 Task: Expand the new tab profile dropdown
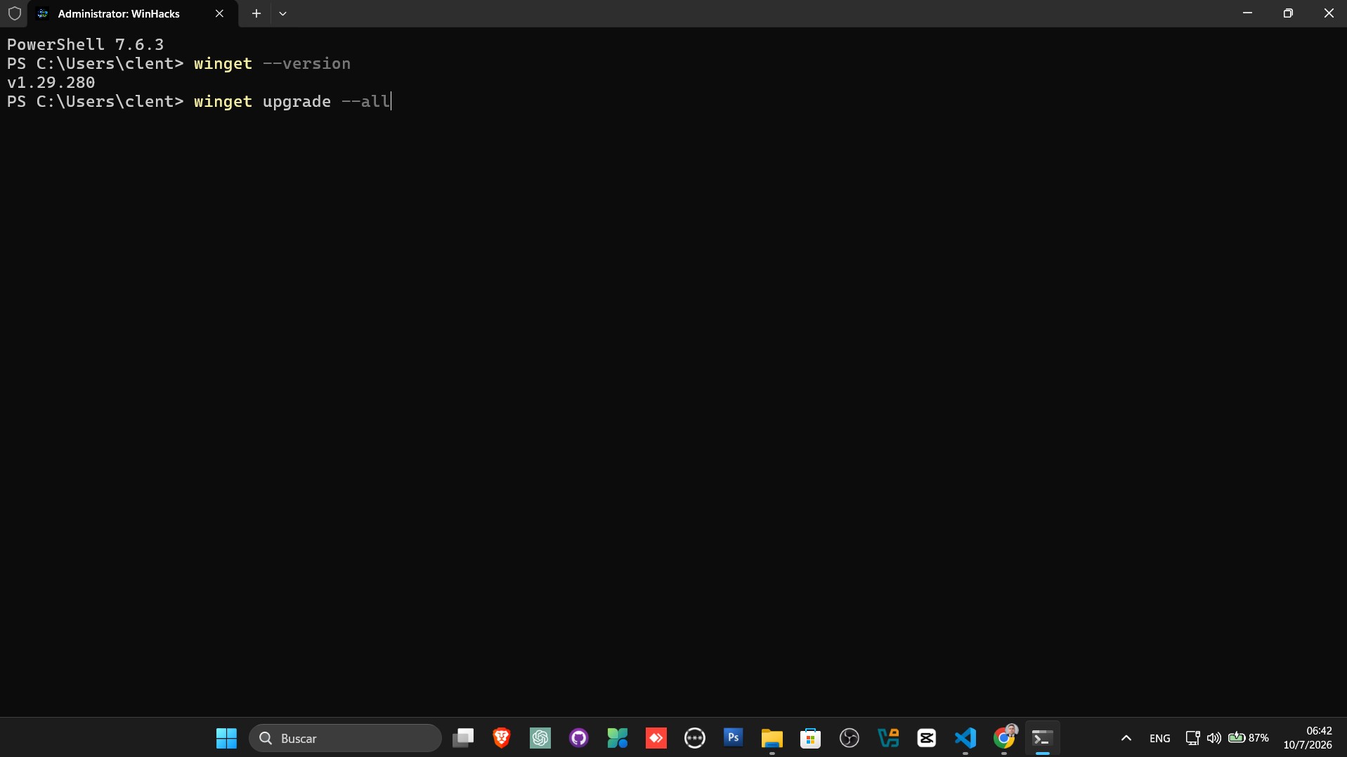pyautogui.click(x=282, y=13)
